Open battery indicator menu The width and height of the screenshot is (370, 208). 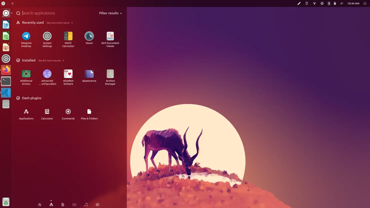click(x=335, y=3)
